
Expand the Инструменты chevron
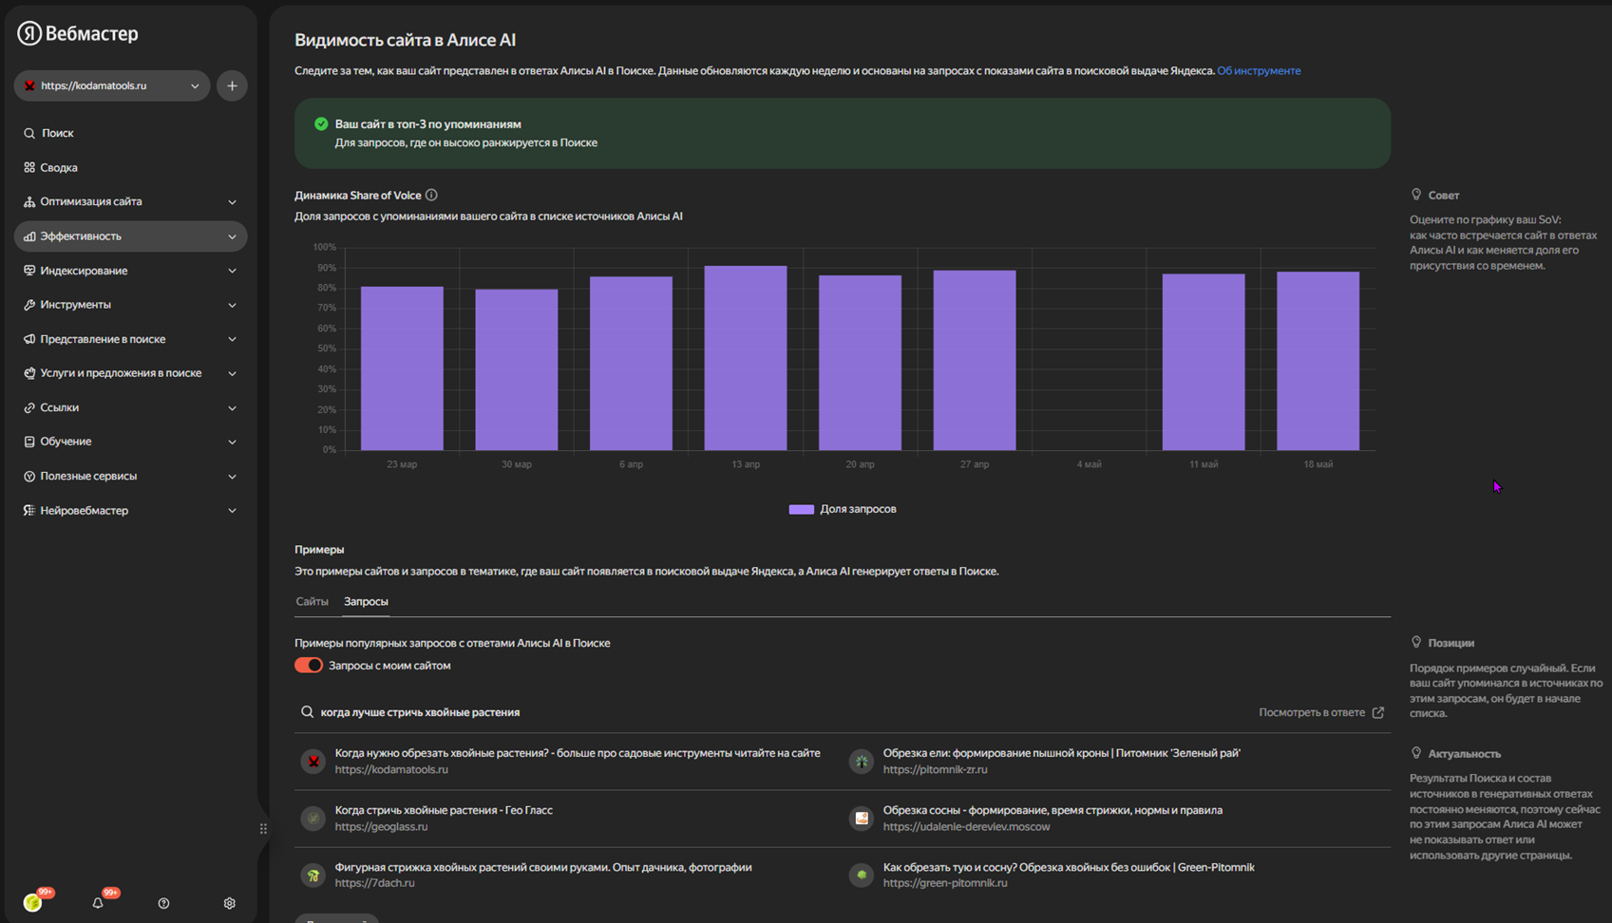pos(232,305)
